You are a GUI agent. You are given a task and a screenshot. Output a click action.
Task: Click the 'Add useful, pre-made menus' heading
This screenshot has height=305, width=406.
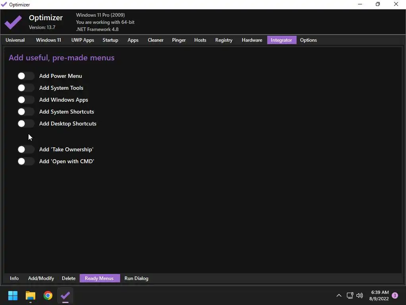click(61, 58)
